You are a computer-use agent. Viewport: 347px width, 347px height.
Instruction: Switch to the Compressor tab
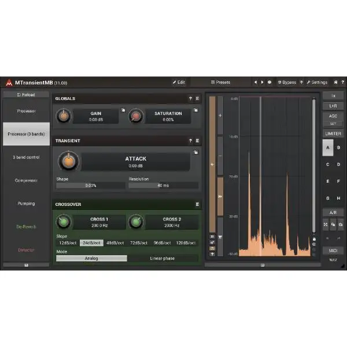[x=26, y=180]
